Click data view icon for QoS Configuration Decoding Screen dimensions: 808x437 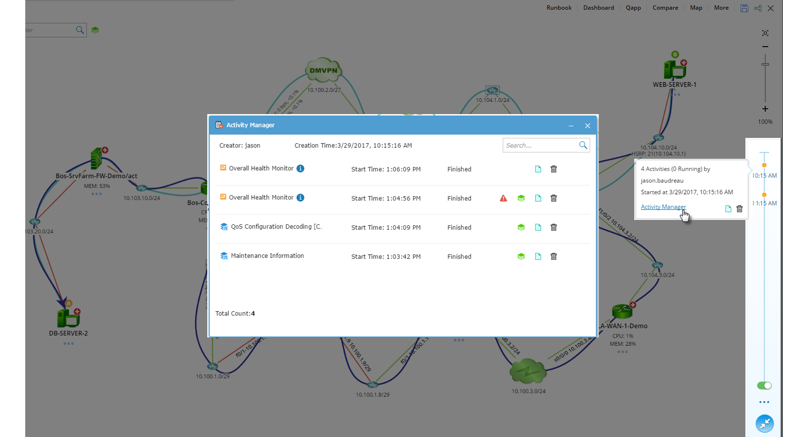tap(521, 227)
